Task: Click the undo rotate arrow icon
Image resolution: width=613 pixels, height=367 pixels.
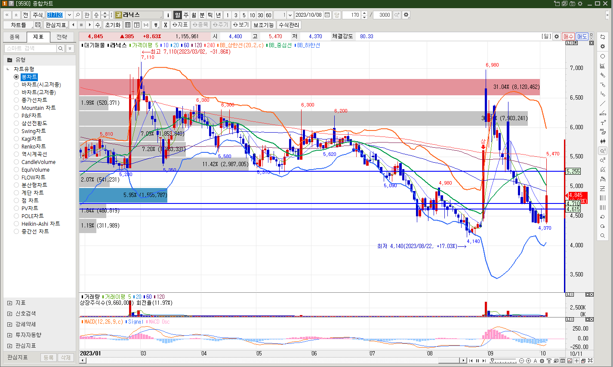Action: tap(603, 217)
